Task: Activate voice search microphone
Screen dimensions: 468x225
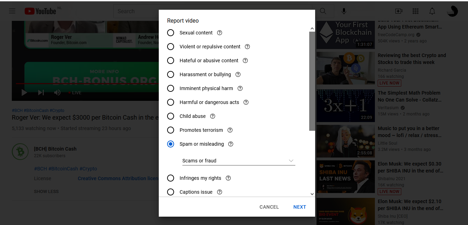Action: (x=344, y=11)
